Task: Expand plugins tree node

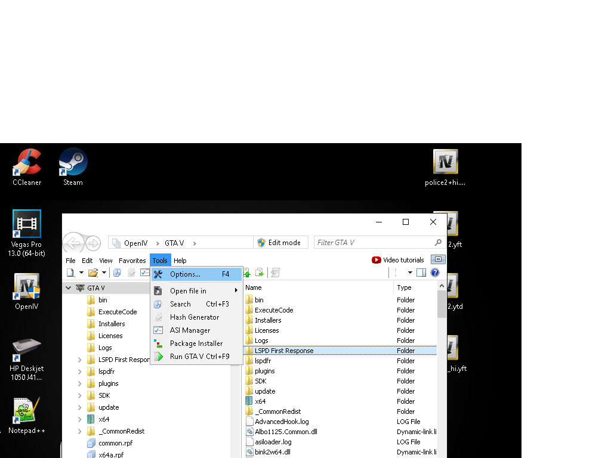Action: point(79,383)
